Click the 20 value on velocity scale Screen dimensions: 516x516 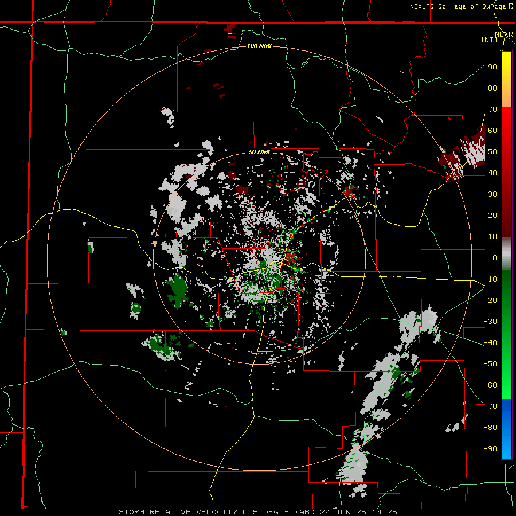[x=492, y=216]
